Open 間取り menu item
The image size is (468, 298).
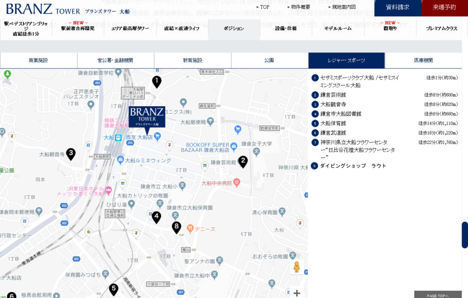tap(390, 28)
